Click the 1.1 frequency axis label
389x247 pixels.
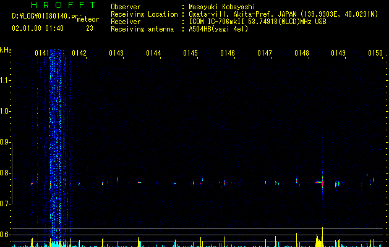(6, 80)
